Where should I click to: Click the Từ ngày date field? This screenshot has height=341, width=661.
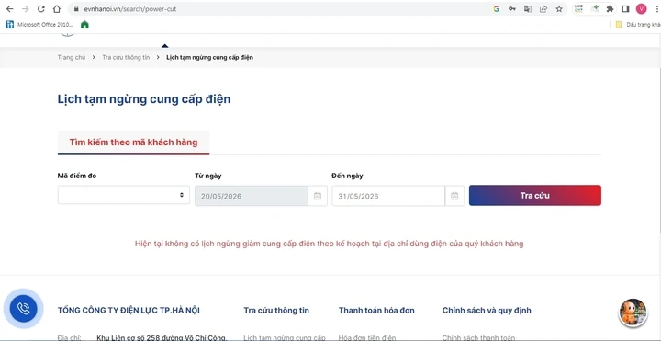[252, 196]
